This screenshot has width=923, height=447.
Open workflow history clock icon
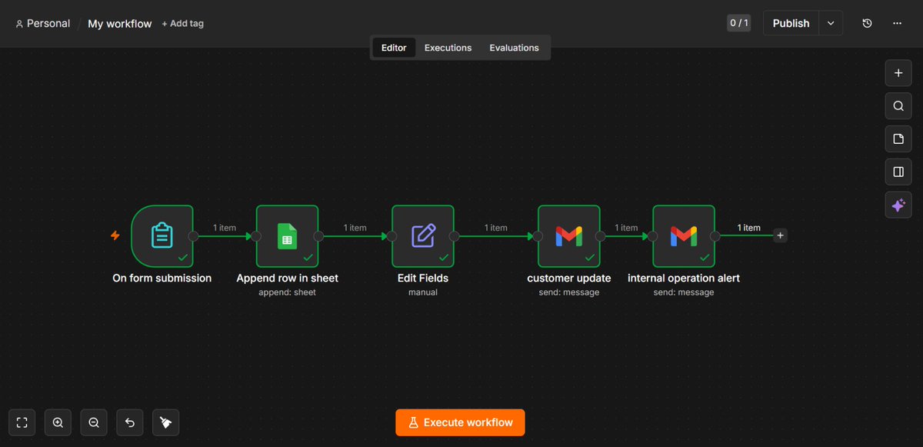pyautogui.click(x=867, y=23)
